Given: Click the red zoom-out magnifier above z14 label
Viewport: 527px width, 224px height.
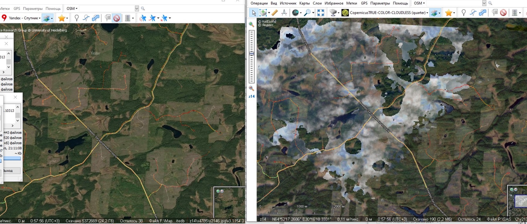Looking at the screenshot, I should click(251, 88).
